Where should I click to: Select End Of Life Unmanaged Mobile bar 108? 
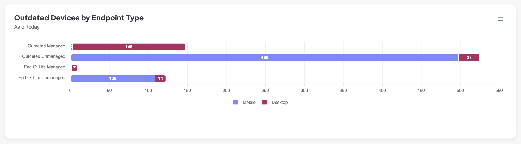coord(113,79)
